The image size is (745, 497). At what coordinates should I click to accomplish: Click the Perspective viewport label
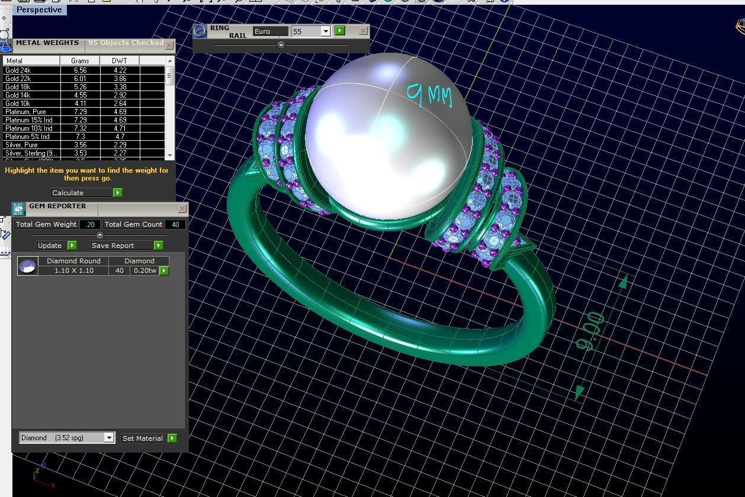click(40, 9)
